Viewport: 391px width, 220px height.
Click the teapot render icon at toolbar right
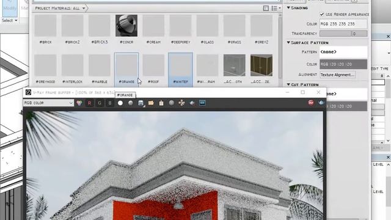coord(321,103)
